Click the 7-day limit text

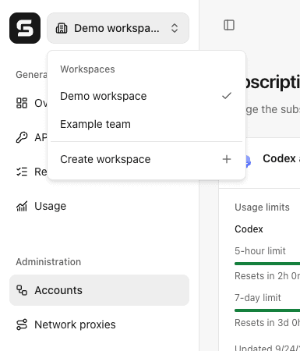pyautogui.click(x=258, y=298)
